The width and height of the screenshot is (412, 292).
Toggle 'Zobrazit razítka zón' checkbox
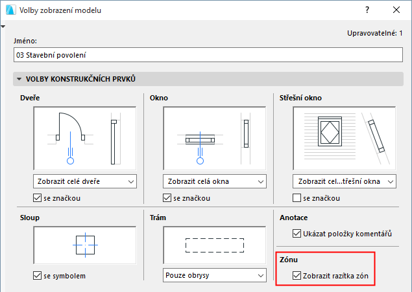(297, 276)
